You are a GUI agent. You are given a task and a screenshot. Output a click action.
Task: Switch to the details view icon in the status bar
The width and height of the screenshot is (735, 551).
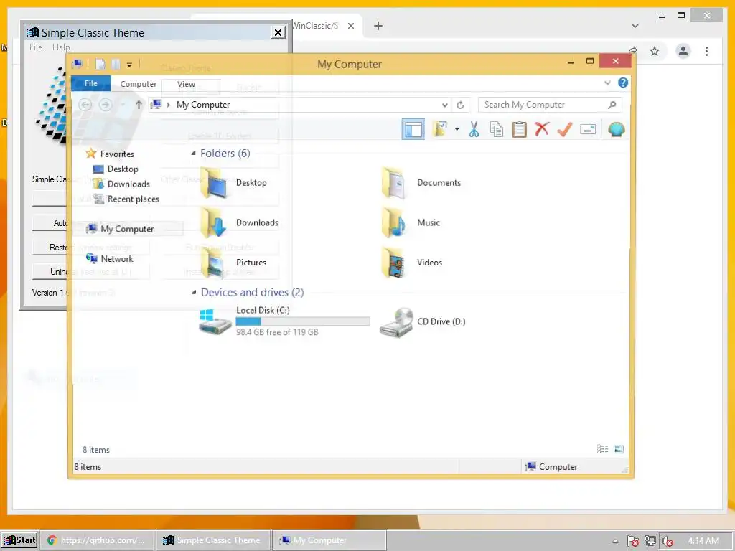pyautogui.click(x=602, y=449)
